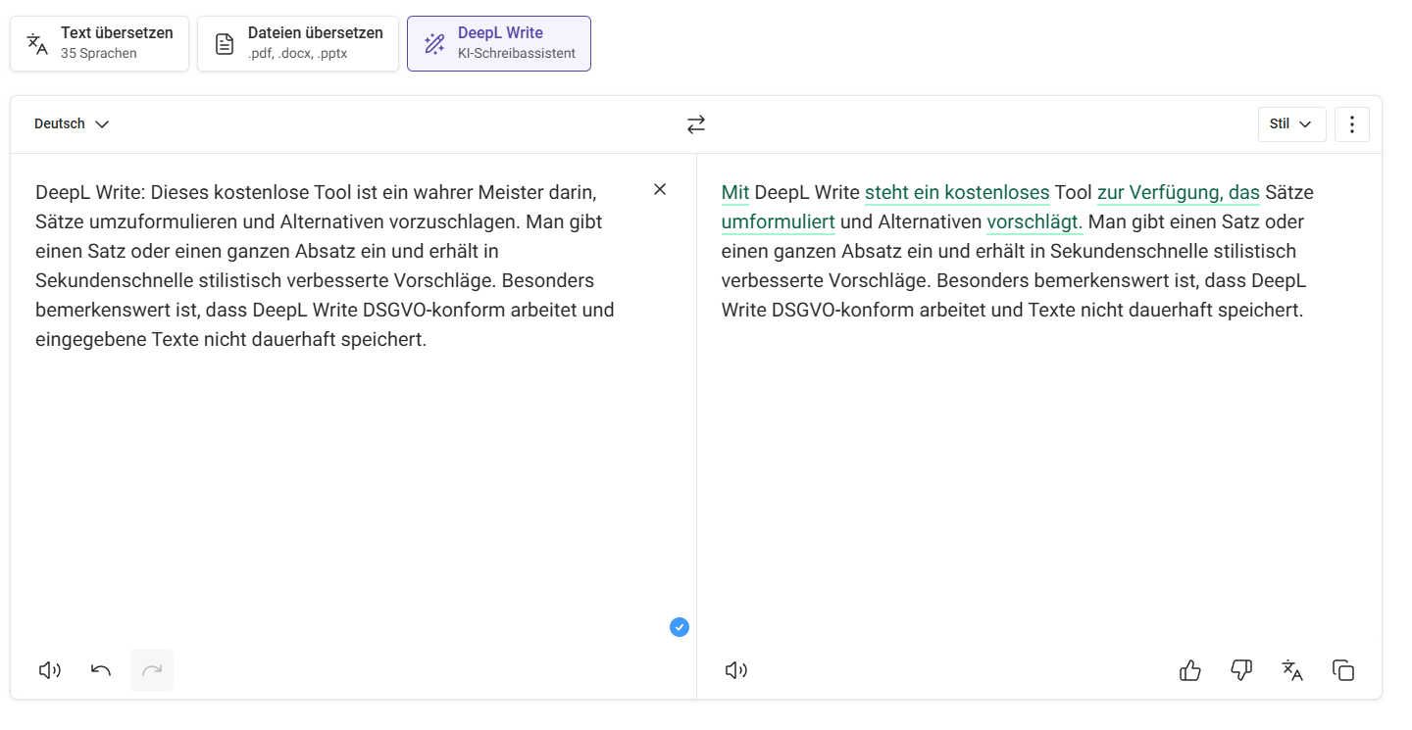
Task: Click the magic wand icon on DeepL Write
Action: click(434, 43)
